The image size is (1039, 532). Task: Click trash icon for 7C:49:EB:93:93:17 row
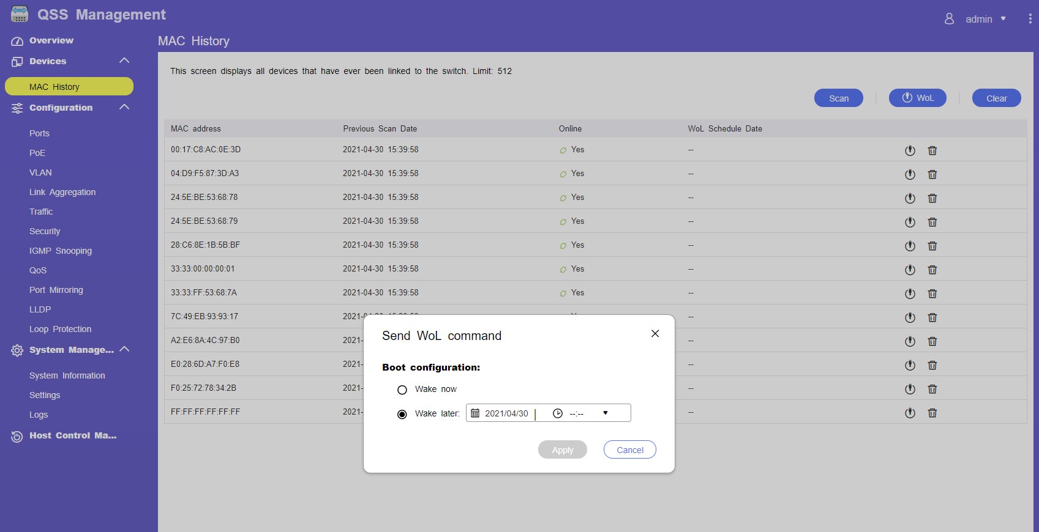tap(932, 317)
